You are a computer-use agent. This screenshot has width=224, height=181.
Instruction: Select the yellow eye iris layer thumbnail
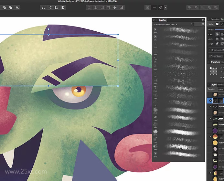(x=215, y=143)
